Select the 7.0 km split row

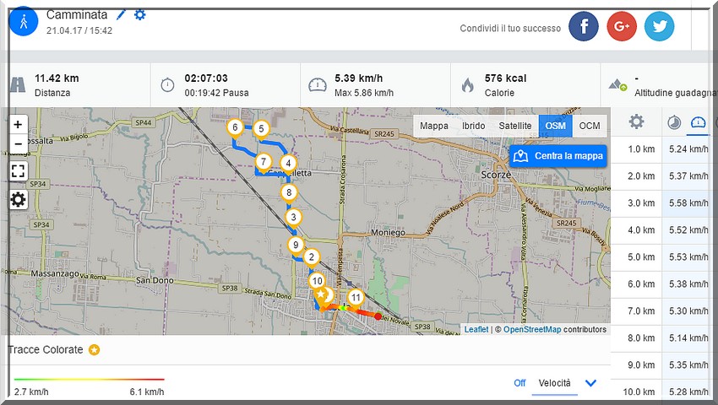click(664, 311)
